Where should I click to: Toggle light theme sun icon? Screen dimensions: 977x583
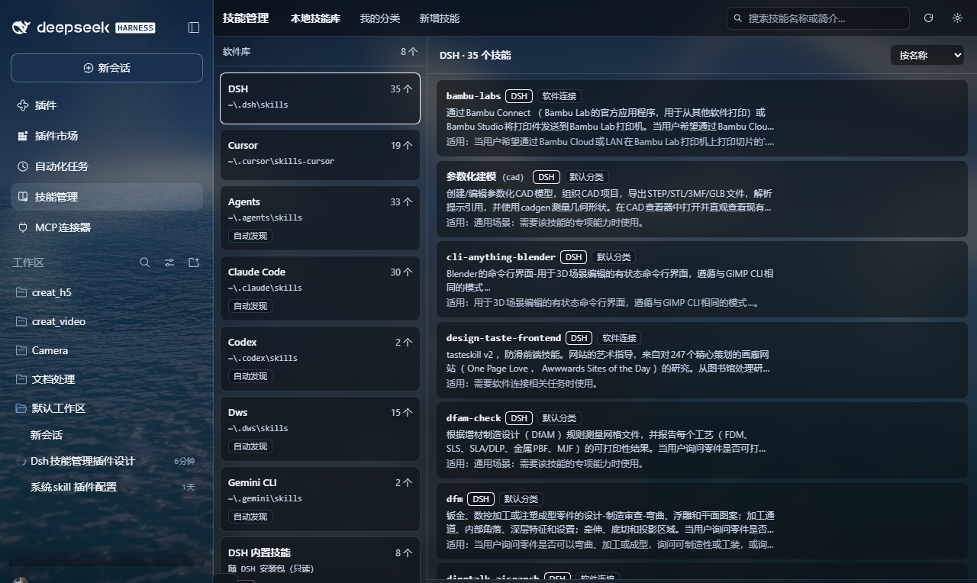[x=957, y=18]
